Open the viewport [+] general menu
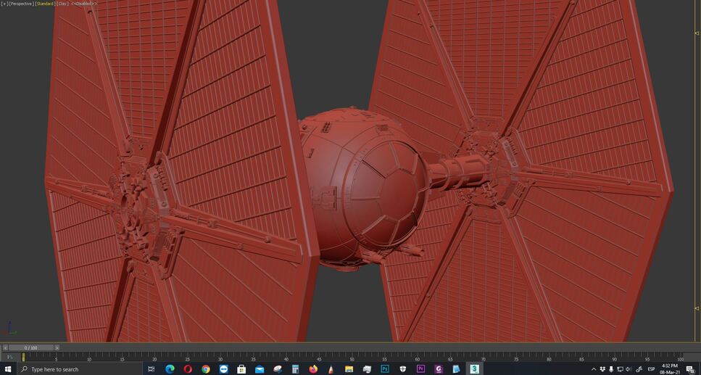Screen dimensions: 701x375 pyautogui.click(x=5, y=4)
